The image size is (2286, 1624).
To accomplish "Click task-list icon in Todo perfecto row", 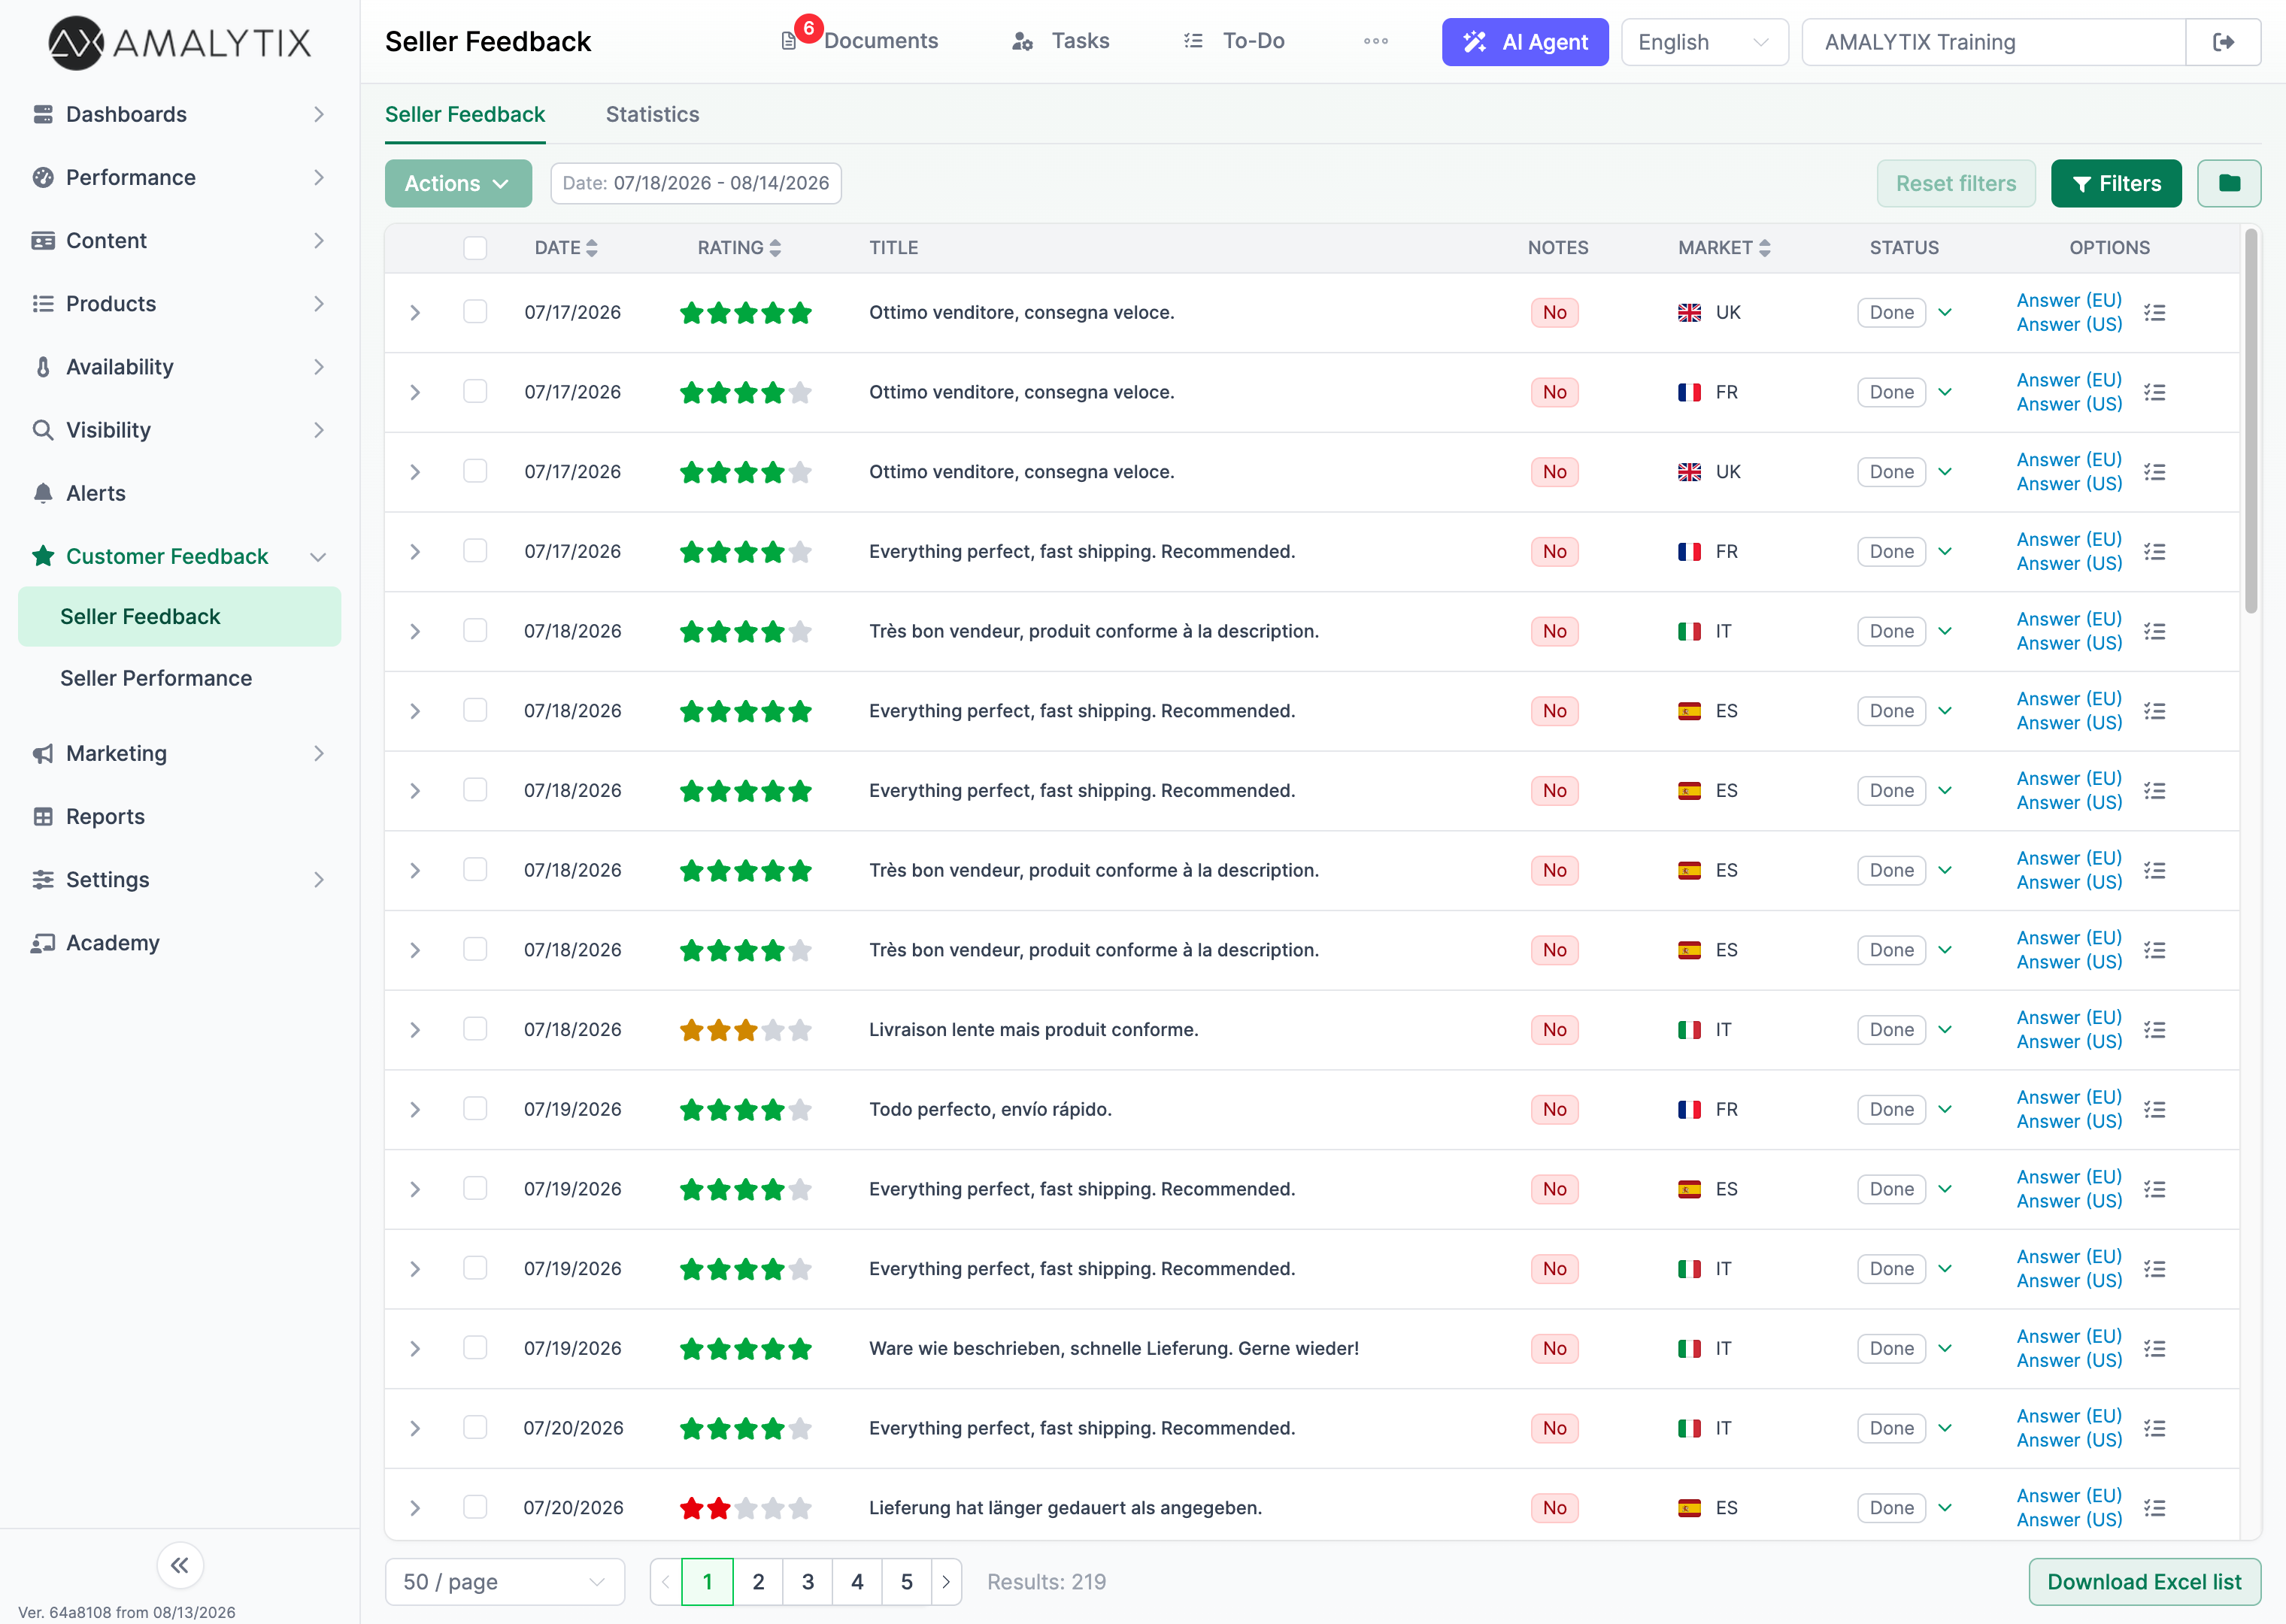I will click(x=2155, y=1109).
